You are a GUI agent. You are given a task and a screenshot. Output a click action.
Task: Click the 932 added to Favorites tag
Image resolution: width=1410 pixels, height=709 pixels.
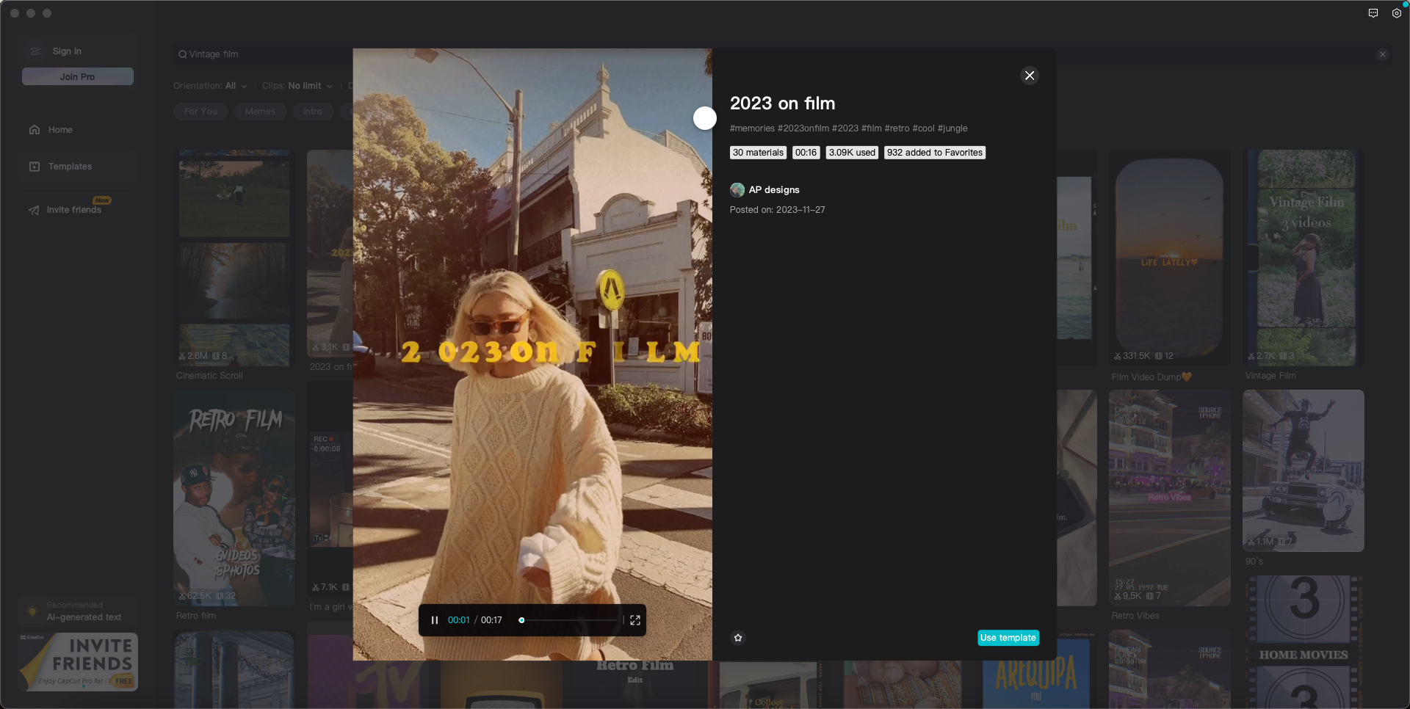pos(934,153)
